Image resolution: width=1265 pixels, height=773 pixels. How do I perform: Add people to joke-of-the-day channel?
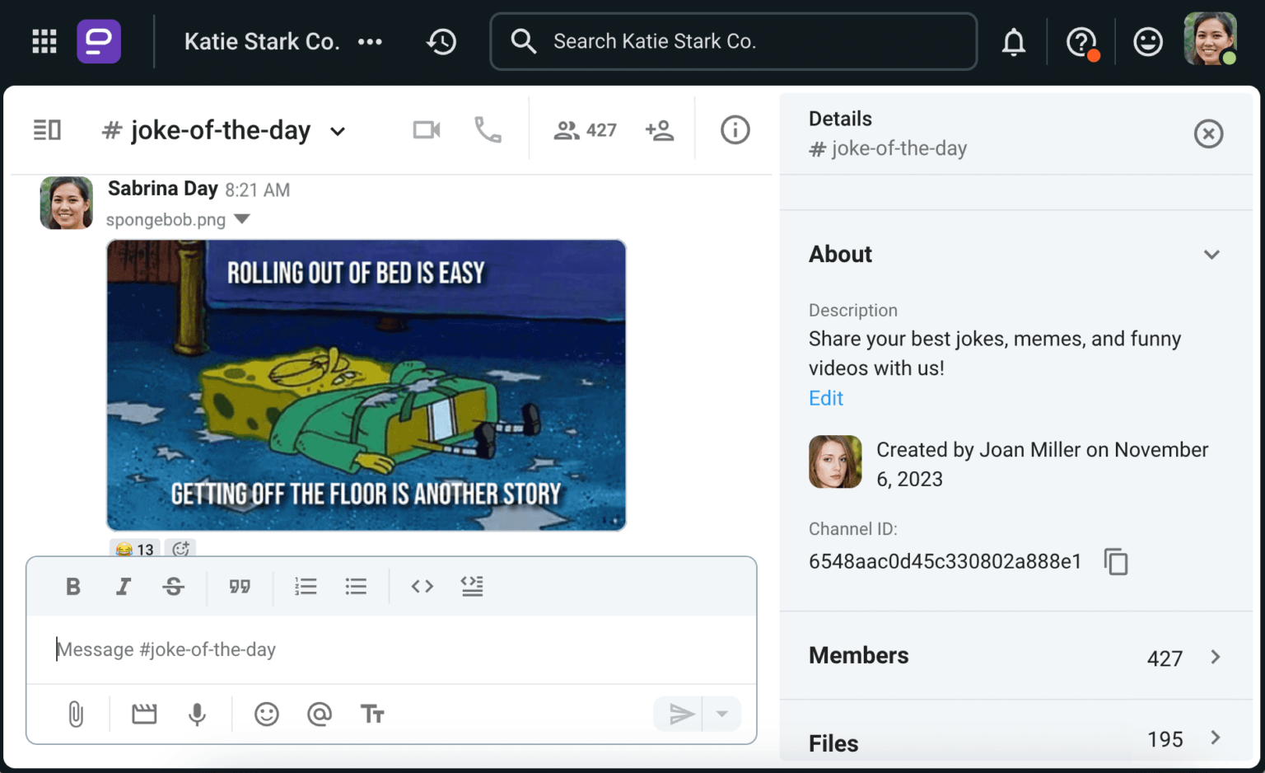point(661,129)
